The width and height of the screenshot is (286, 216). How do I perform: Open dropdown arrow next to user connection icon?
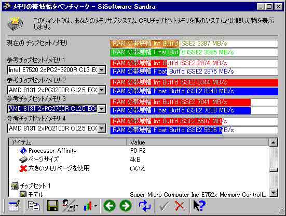[77, 206]
